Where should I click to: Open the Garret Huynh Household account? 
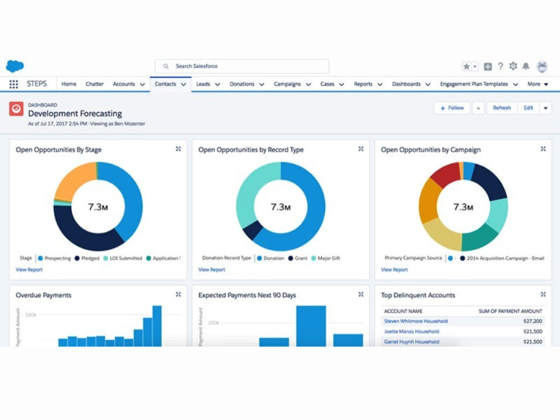click(412, 342)
